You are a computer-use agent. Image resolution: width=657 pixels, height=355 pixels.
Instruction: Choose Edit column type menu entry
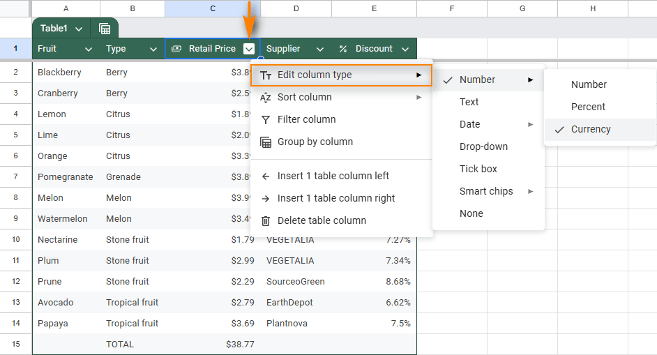click(x=341, y=75)
